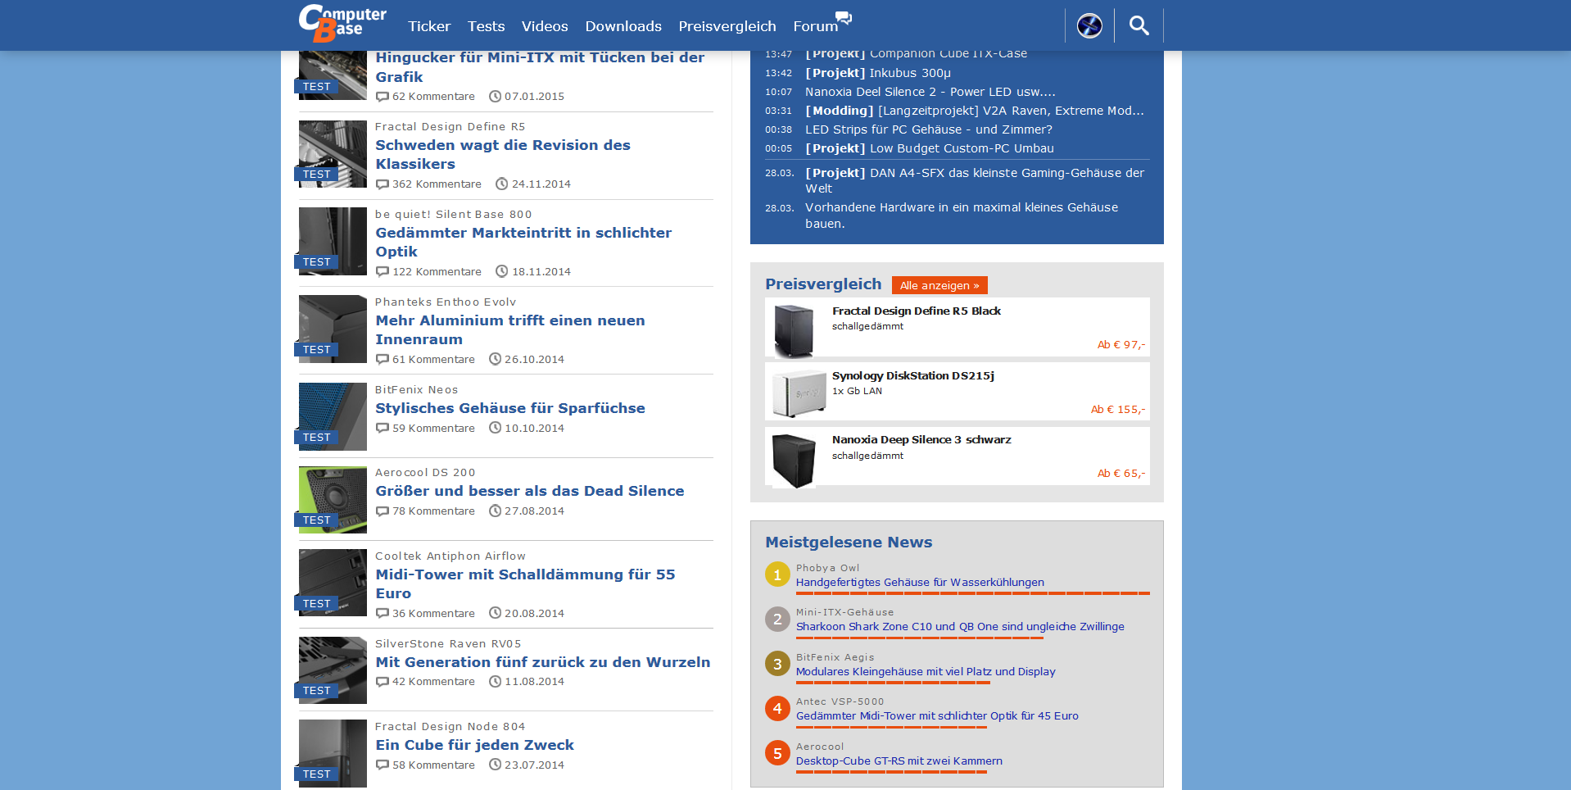Open 'Größer und besser als das Dead Silence'
This screenshot has width=1571, height=790.
pos(530,491)
